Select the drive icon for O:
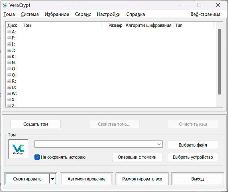Image resolution: width=228 pixels, height=192 pixels. pyautogui.click(x=9, y=69)
